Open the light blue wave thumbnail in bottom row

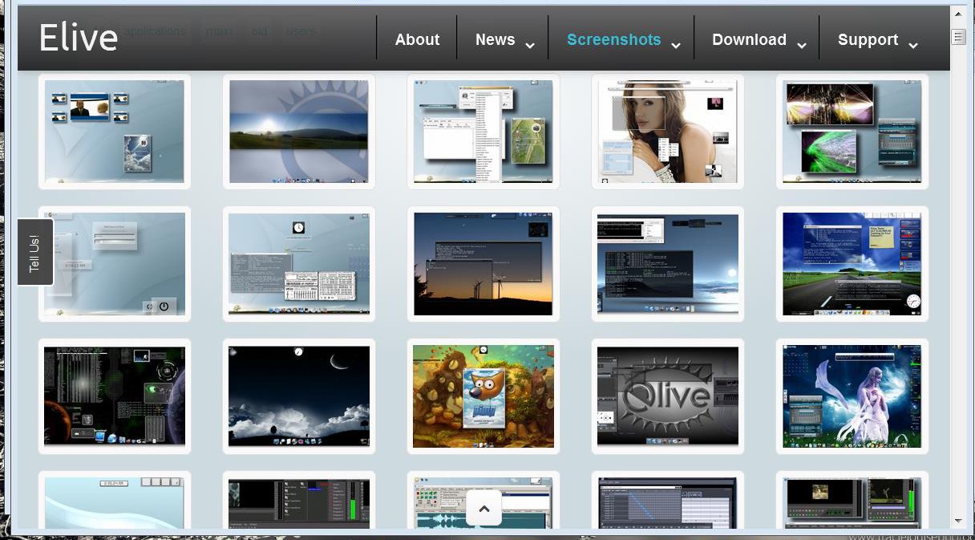coord(115,501)
